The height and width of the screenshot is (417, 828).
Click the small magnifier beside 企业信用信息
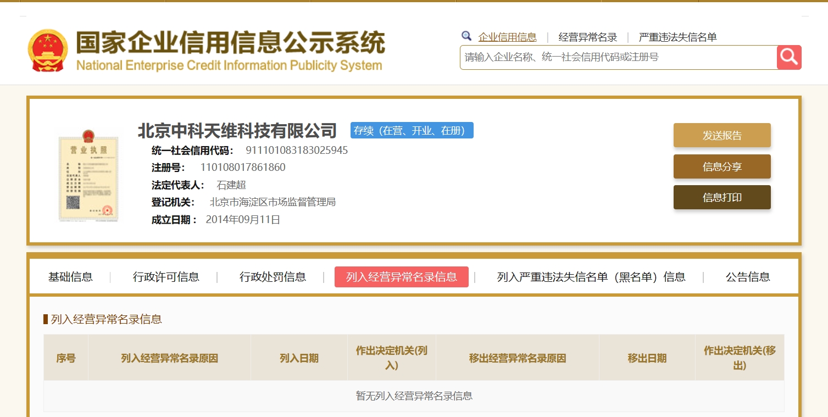coord(466,36)
